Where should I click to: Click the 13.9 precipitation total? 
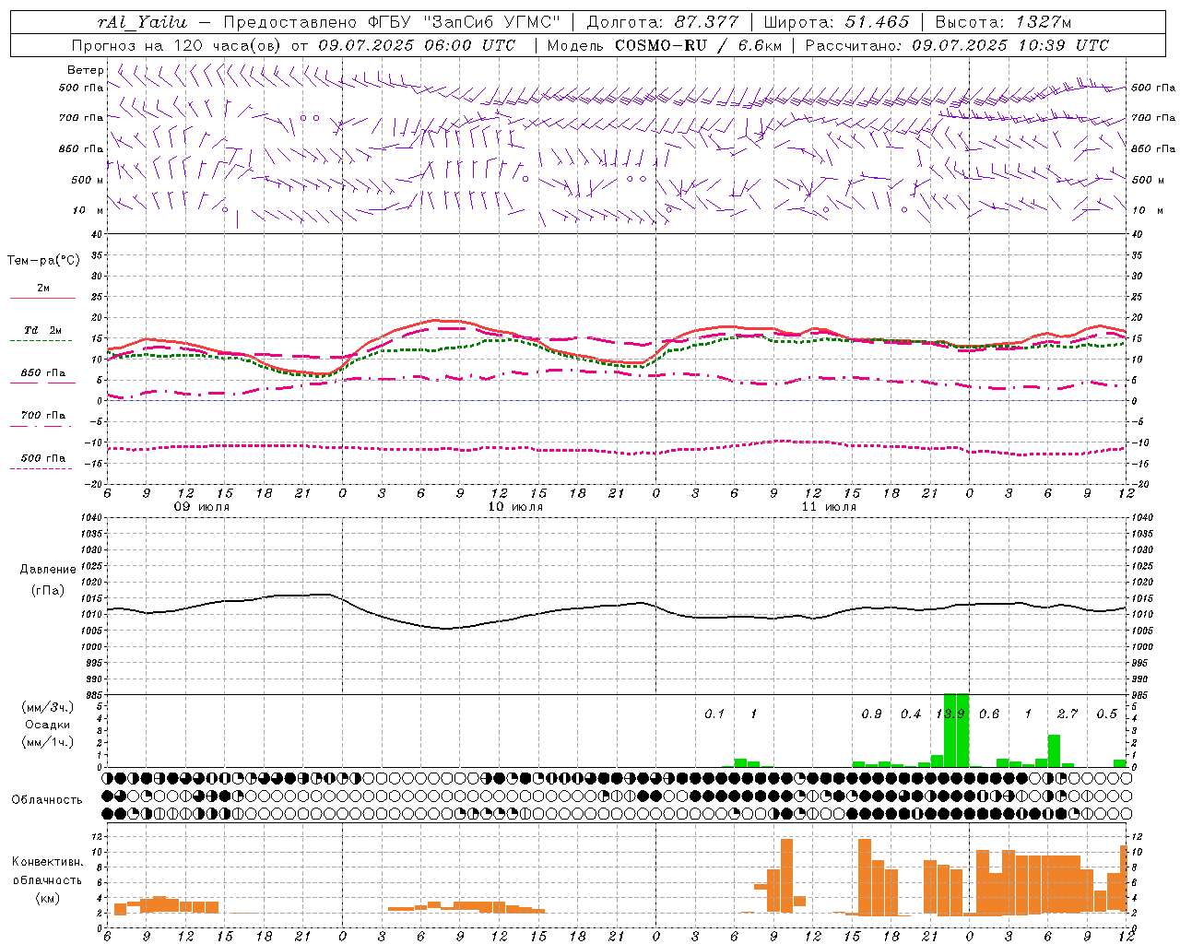point(950,714)
